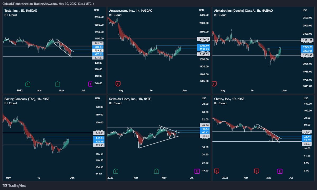Click the 883.57 price label in Tesla chart

pos(99,43)
